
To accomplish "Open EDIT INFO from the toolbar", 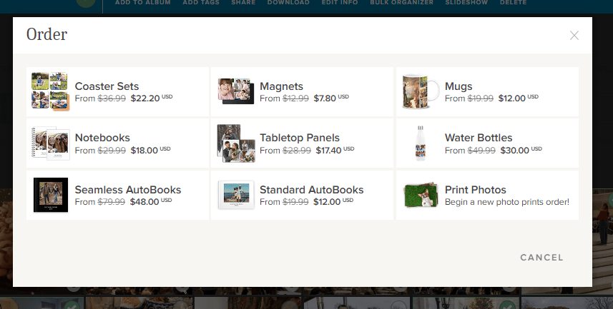I will click(x=340, y=3).
